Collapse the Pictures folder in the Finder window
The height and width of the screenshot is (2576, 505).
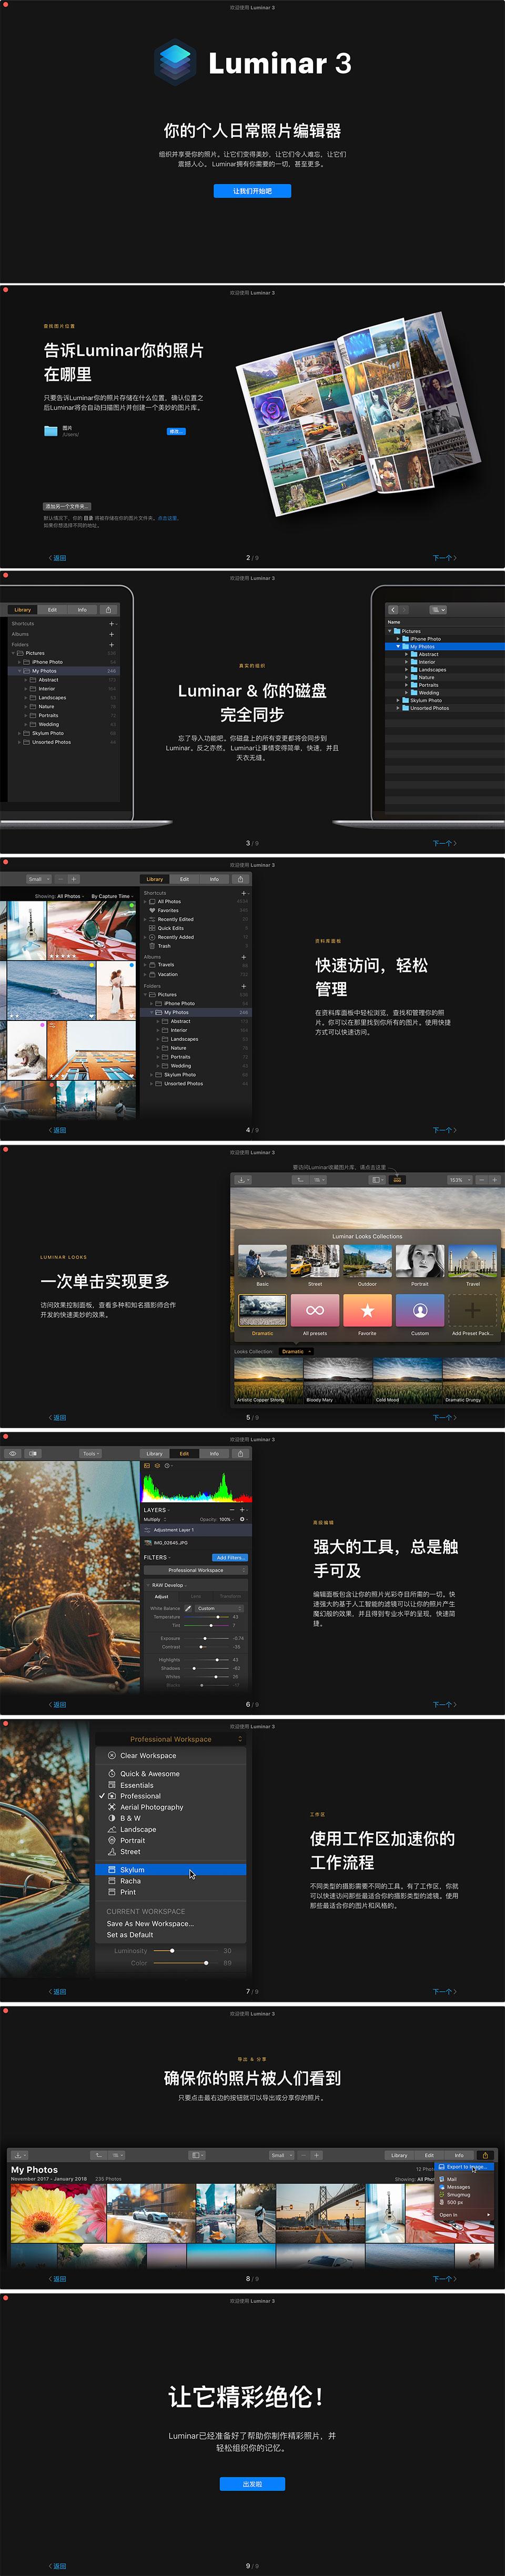click(x=390, y=631)
